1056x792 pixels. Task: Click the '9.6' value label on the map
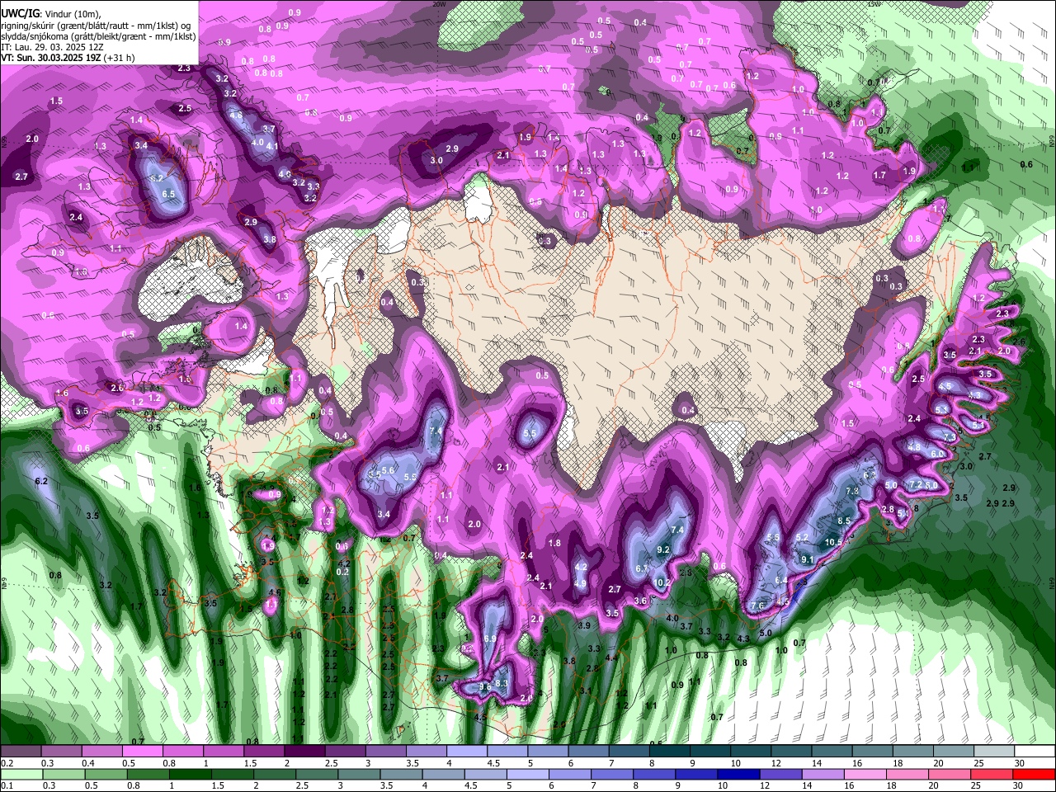[x=485, y=687]
